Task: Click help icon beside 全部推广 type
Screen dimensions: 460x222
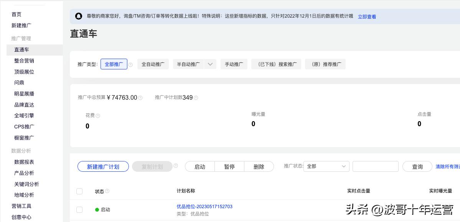Action: pos(130,65)
